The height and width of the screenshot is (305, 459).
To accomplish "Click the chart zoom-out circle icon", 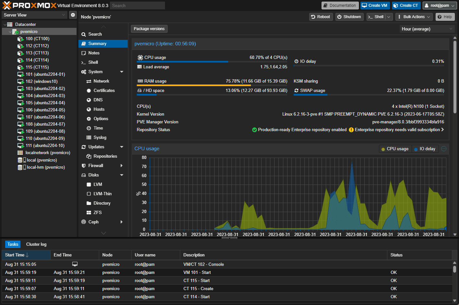I will coord(444,149).
